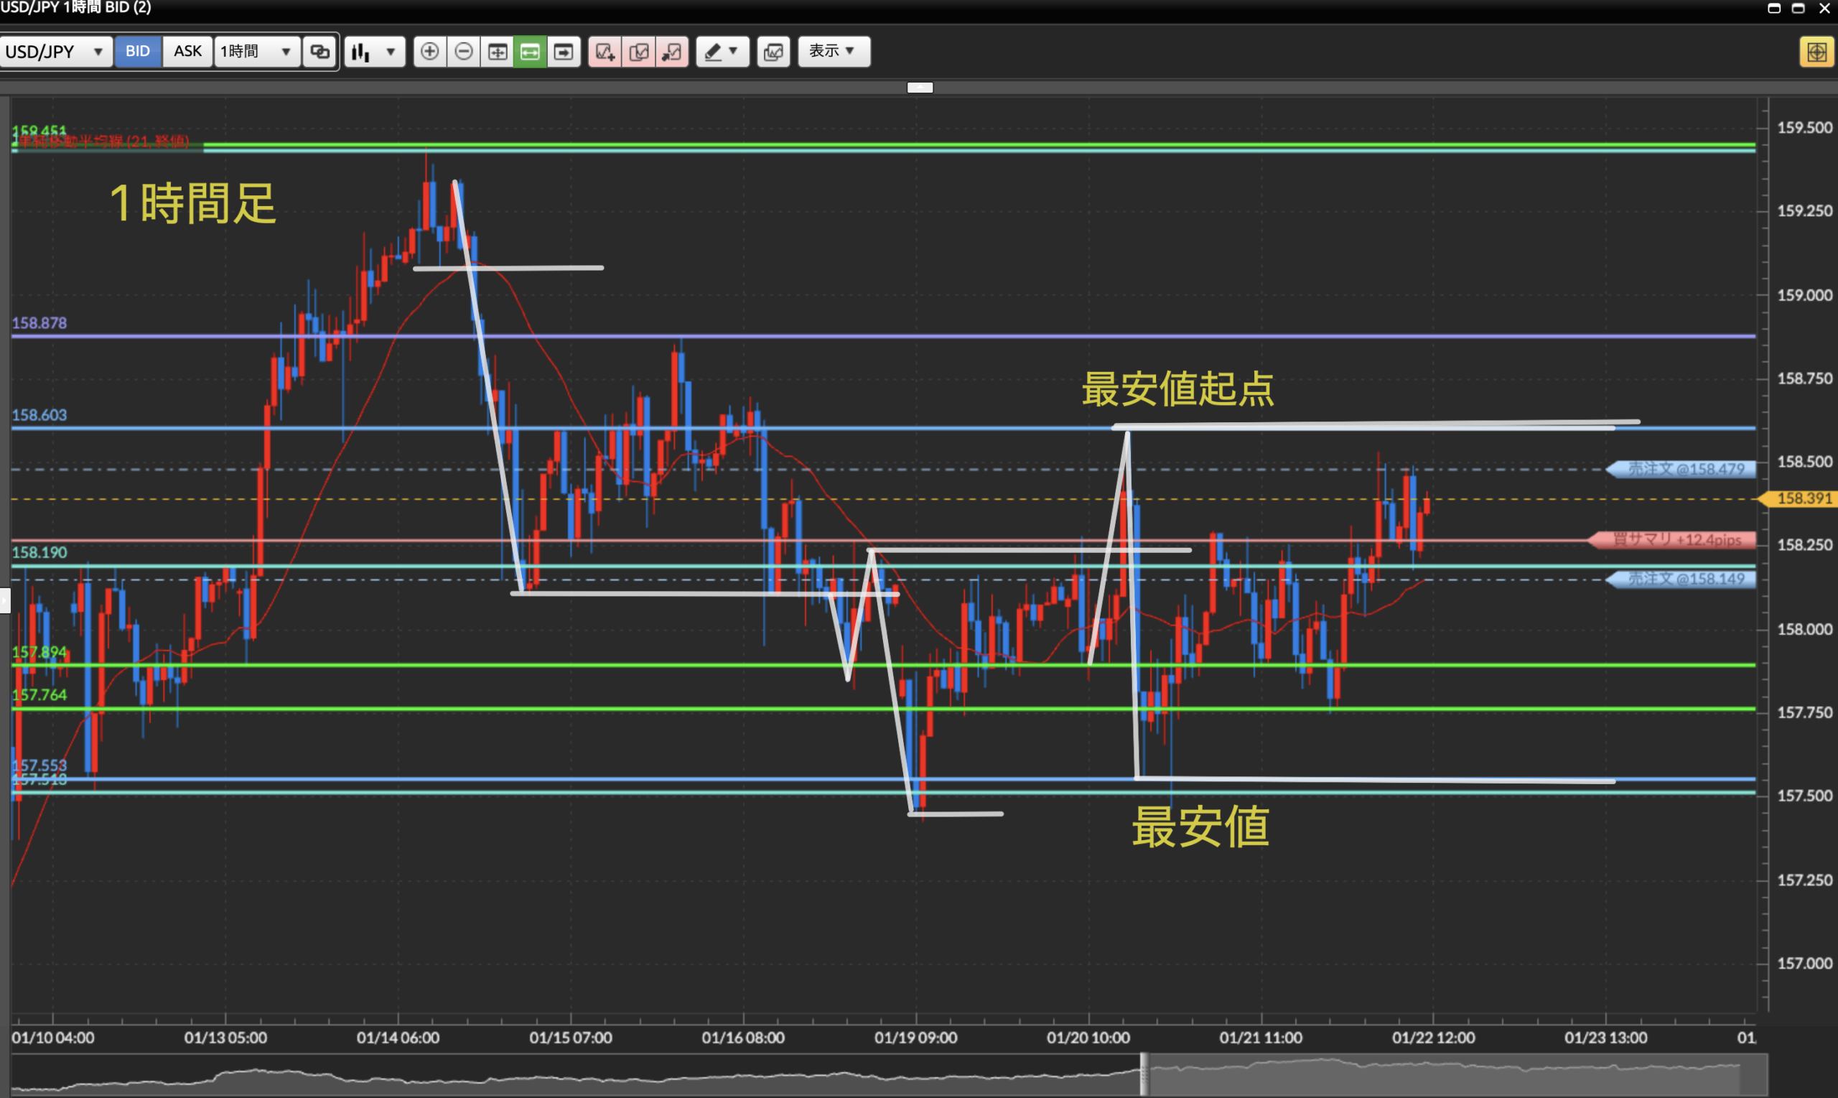Open the 1時間 timeframe dropdown
Screen dimensions: 1838x1098
[256, 51]
